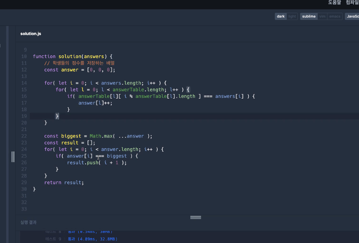
Task: Open the 도움말 help menu
Action: 335,2
